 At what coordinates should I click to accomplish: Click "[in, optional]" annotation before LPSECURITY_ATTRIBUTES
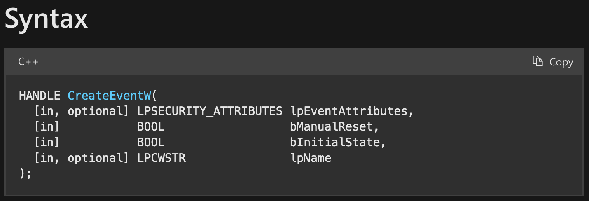pos(82,111)
